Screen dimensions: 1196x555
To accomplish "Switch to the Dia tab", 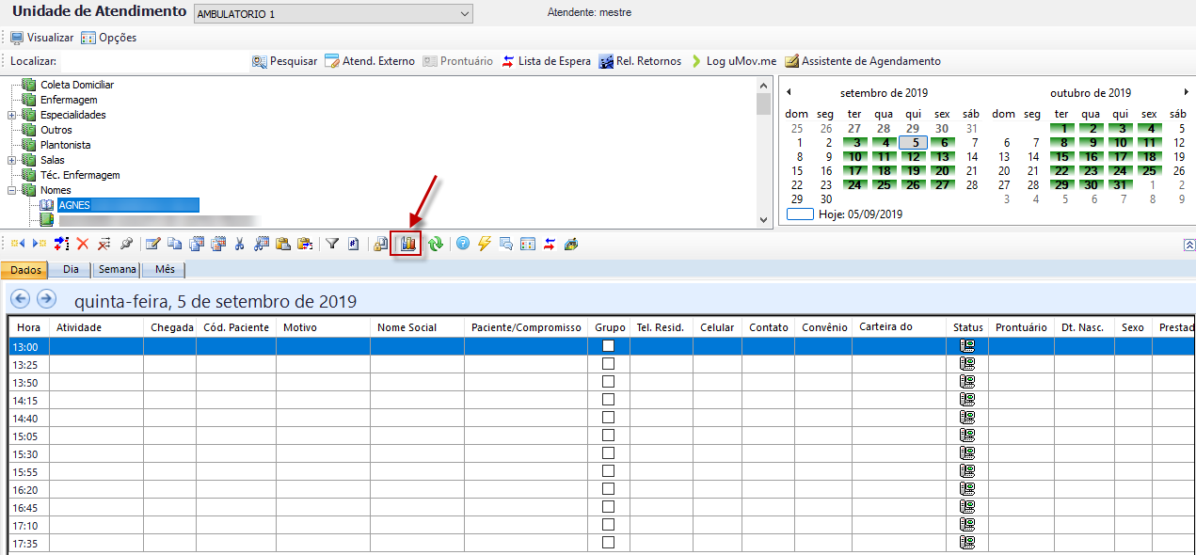I will (x=71, y=270).
